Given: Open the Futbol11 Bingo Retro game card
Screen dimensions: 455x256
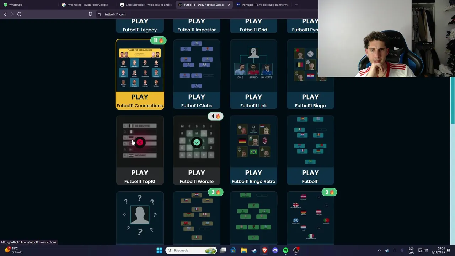Looking at the screenshot, I should [253, 150].
